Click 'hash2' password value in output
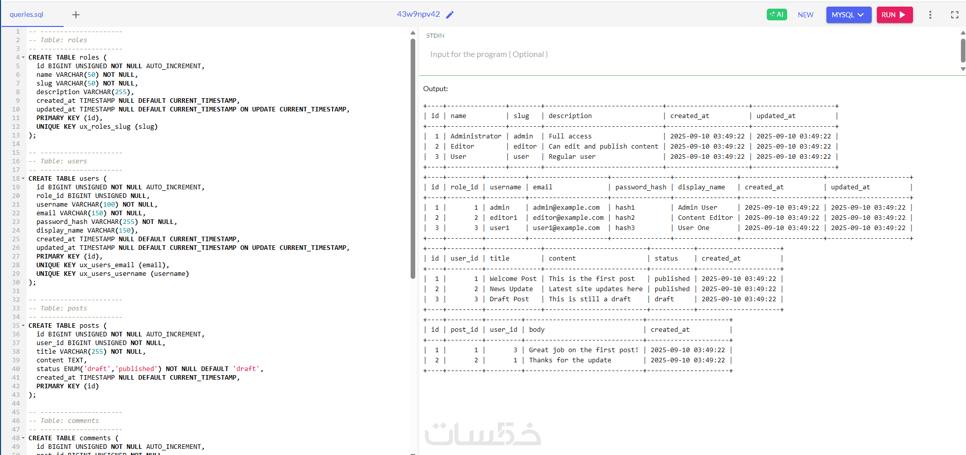Screen dimensions: 966x455 pos(625,218)
